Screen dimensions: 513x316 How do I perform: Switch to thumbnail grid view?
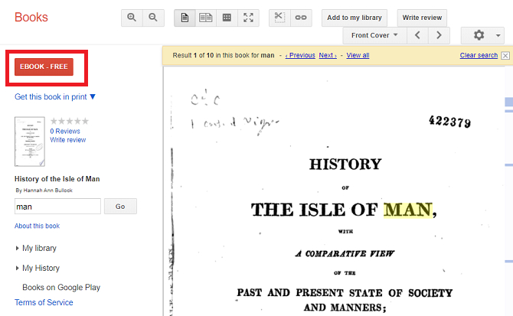click(x=227, y=18)
